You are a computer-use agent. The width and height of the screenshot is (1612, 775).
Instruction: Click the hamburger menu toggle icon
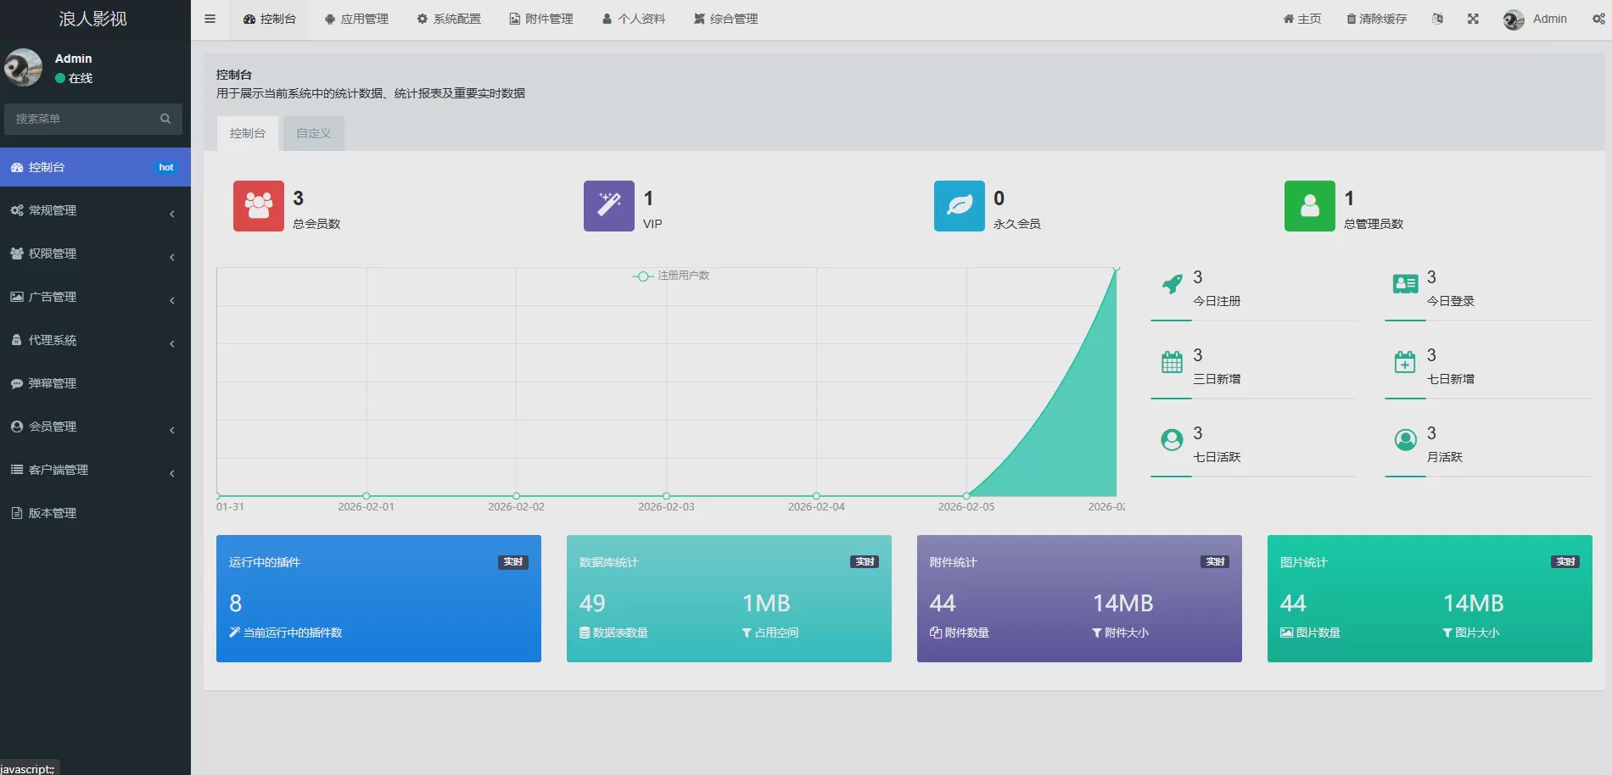coord(210,19)
